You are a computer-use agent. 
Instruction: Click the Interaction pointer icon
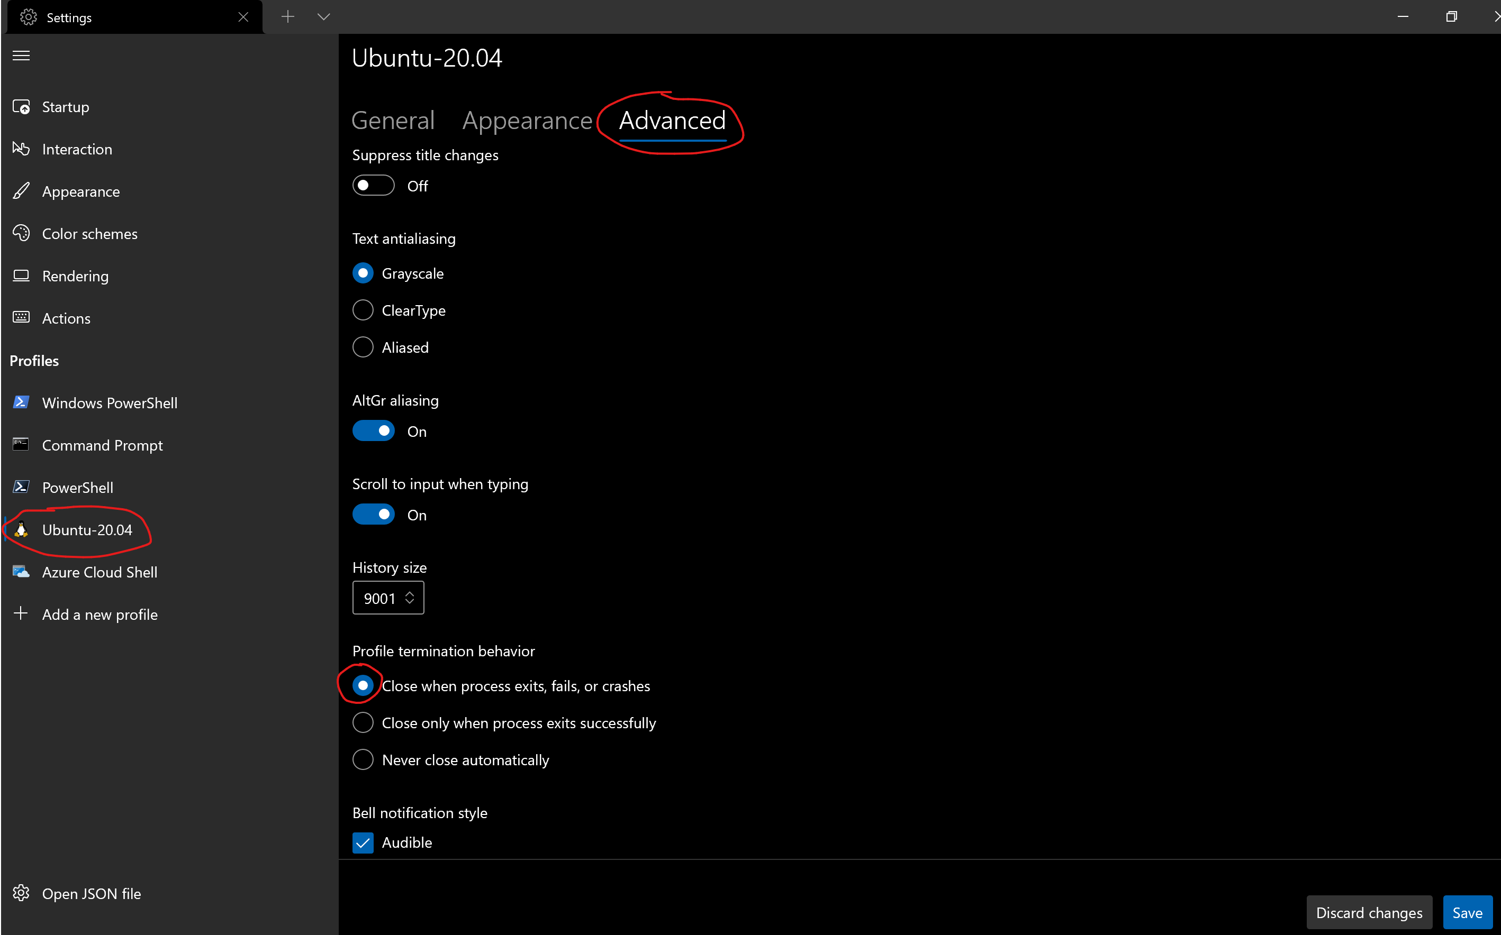pyautogui.click(x=21, y=149)
